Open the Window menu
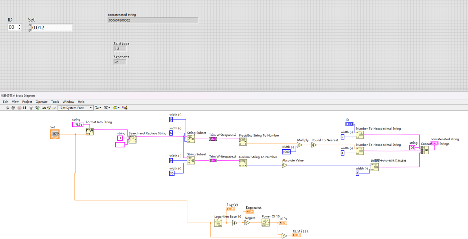The height and width of the screenshot is (239, 468). [68, 102]
